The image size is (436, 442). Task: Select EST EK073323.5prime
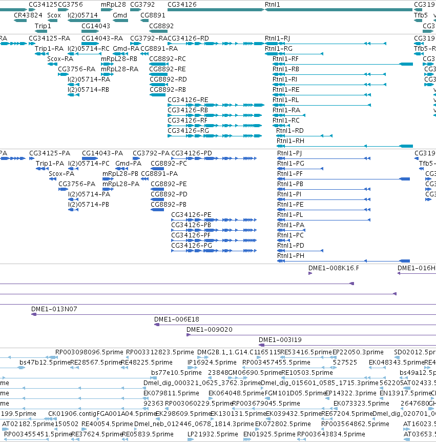(361, 404)
